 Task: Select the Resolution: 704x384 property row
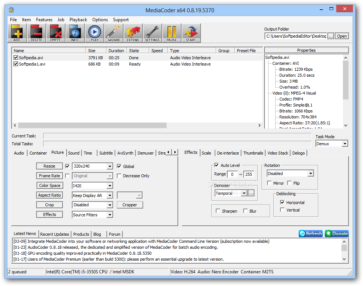[x=298, y=117]
